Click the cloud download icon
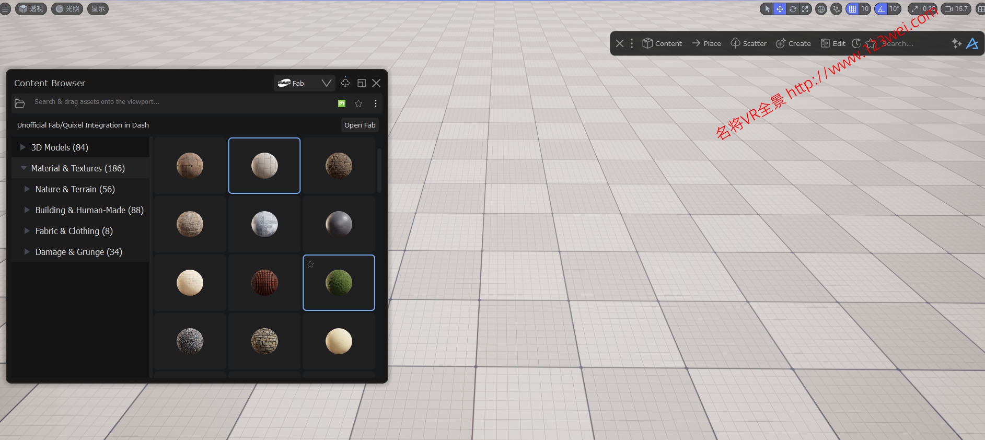 point(345,83)
